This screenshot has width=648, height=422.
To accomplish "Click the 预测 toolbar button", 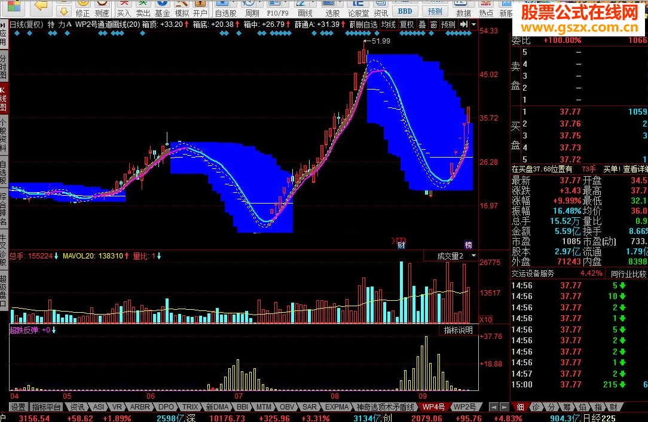I will coord(435,11).
